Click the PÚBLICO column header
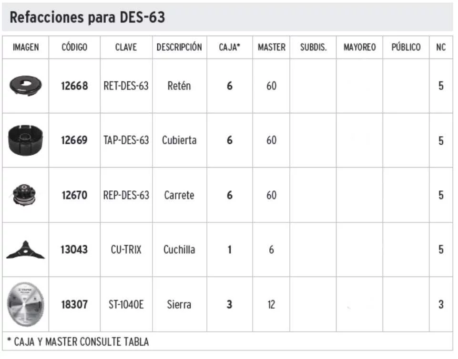 click(406, 47)
